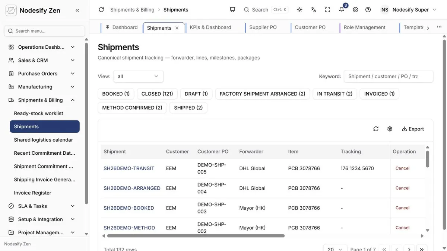Switch to Supplier PO tab

point(263,27)
